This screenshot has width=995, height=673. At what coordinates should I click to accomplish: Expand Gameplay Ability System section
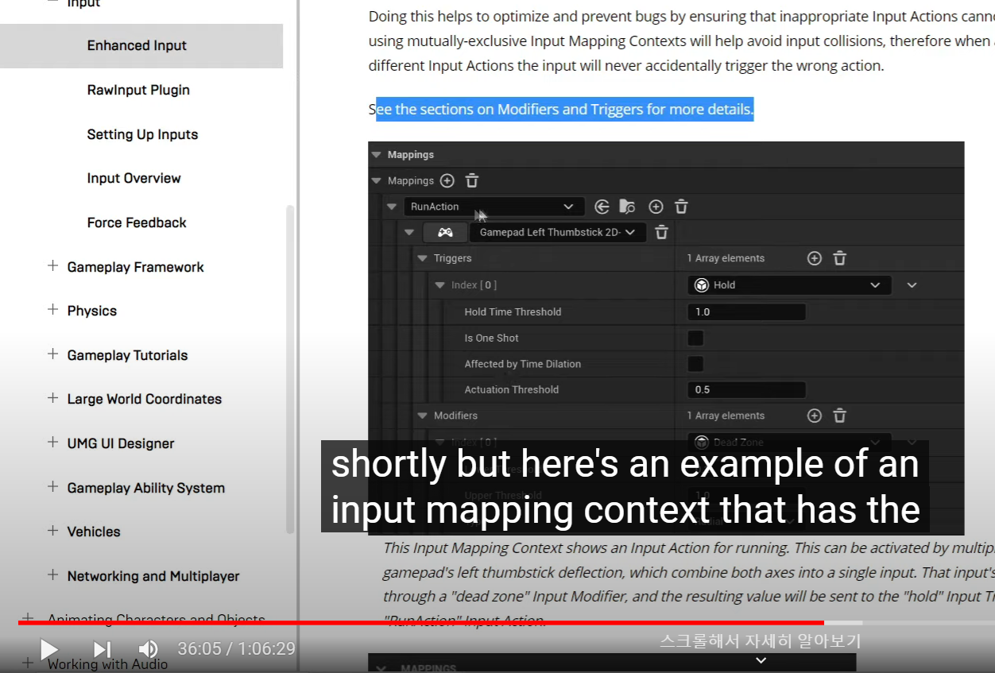tap(52, 487)
